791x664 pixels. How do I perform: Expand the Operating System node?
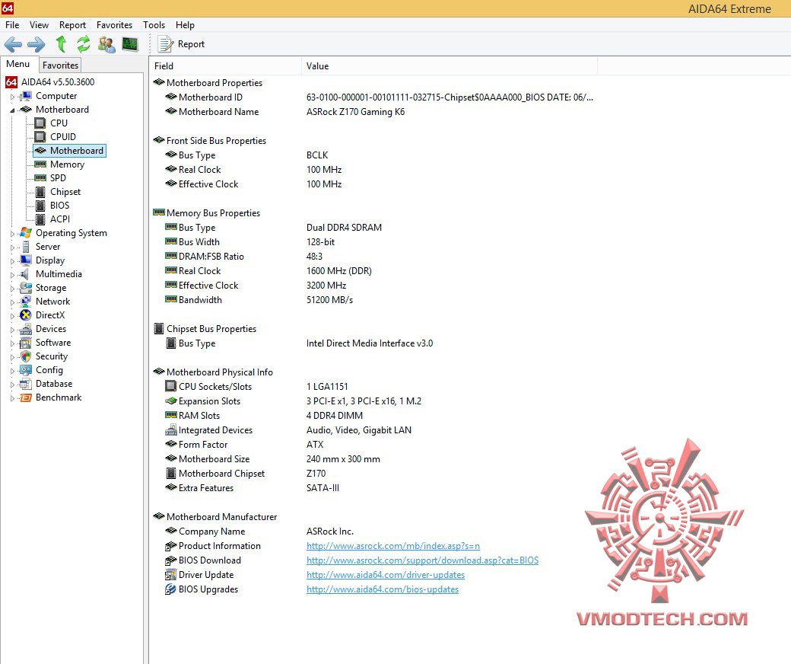[x=13, y=234]
